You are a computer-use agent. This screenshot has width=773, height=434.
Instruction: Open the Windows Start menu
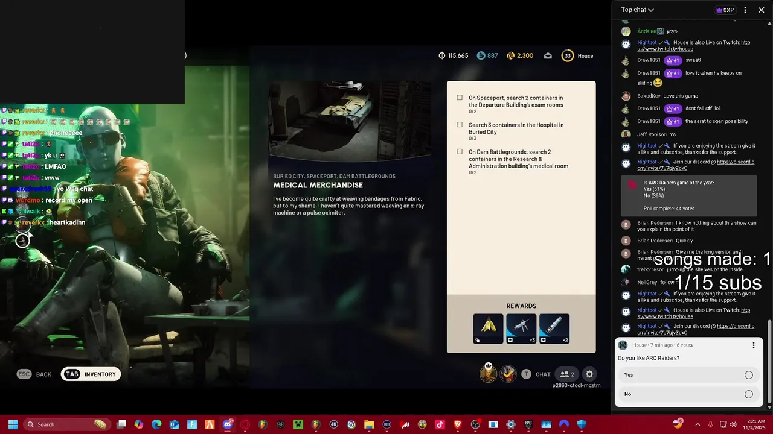pos(13,424)
